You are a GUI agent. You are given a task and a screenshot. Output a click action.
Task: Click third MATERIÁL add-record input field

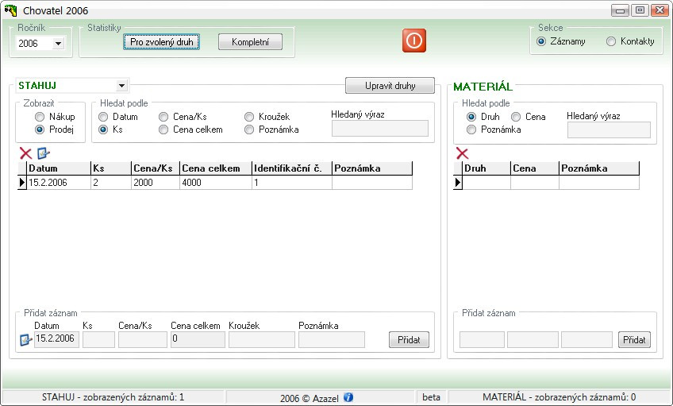pos(586,339)
